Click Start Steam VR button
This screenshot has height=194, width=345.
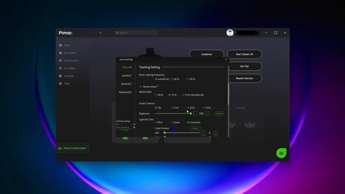[245, 54]
